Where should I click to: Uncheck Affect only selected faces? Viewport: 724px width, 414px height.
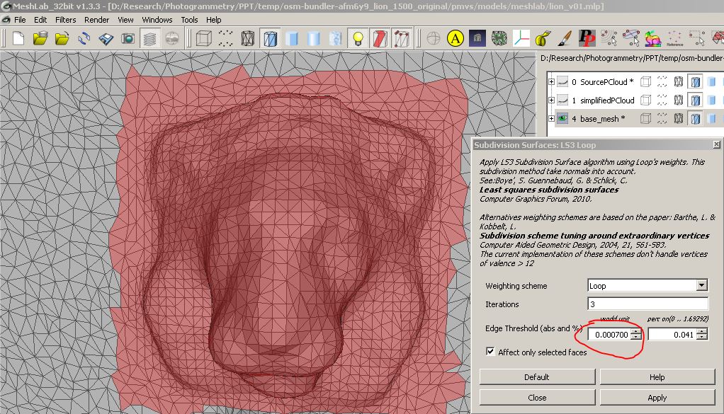(489, 352)
